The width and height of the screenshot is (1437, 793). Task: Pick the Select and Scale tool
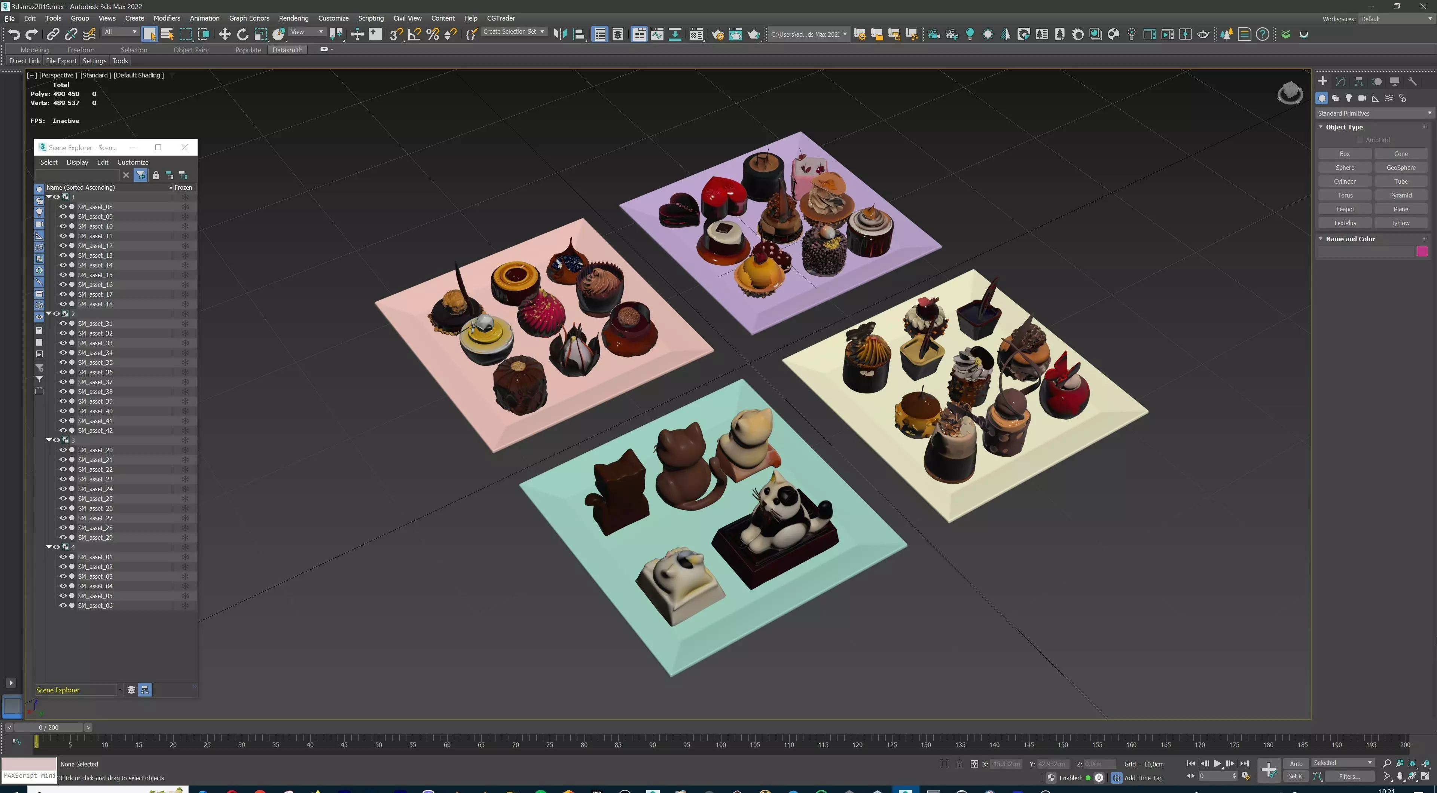pyautogui.click(x=260, y=34)
